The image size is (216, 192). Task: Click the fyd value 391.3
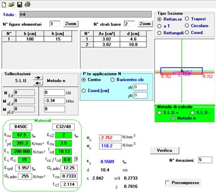(x=21, y=143)
